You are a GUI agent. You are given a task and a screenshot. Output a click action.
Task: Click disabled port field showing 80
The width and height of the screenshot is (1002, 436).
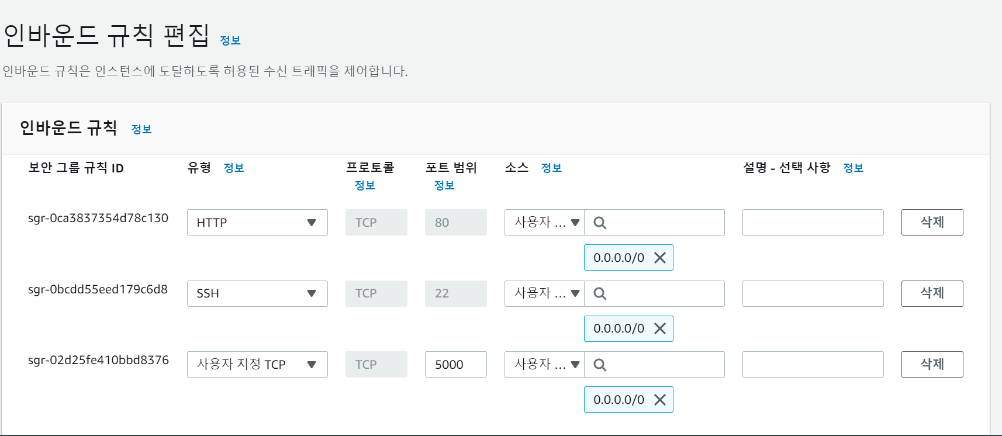click(x=456, y=223)
